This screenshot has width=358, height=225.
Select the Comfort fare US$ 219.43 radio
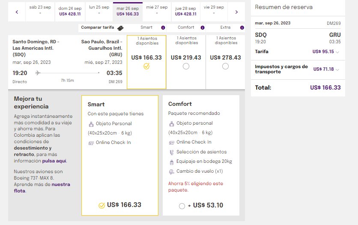[x=186, y=66]
